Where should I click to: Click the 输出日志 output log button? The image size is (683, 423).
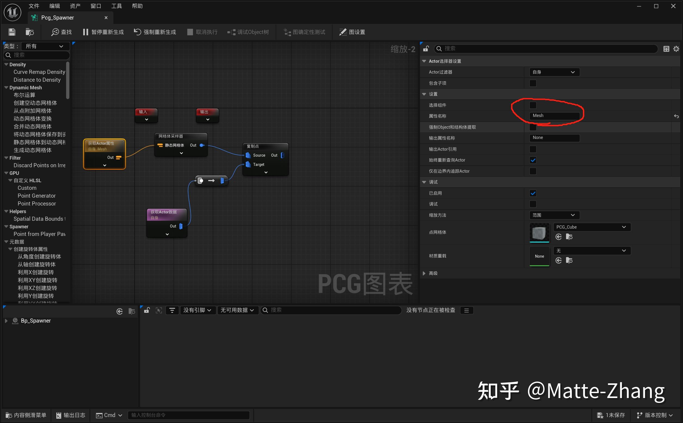[71, 415]
